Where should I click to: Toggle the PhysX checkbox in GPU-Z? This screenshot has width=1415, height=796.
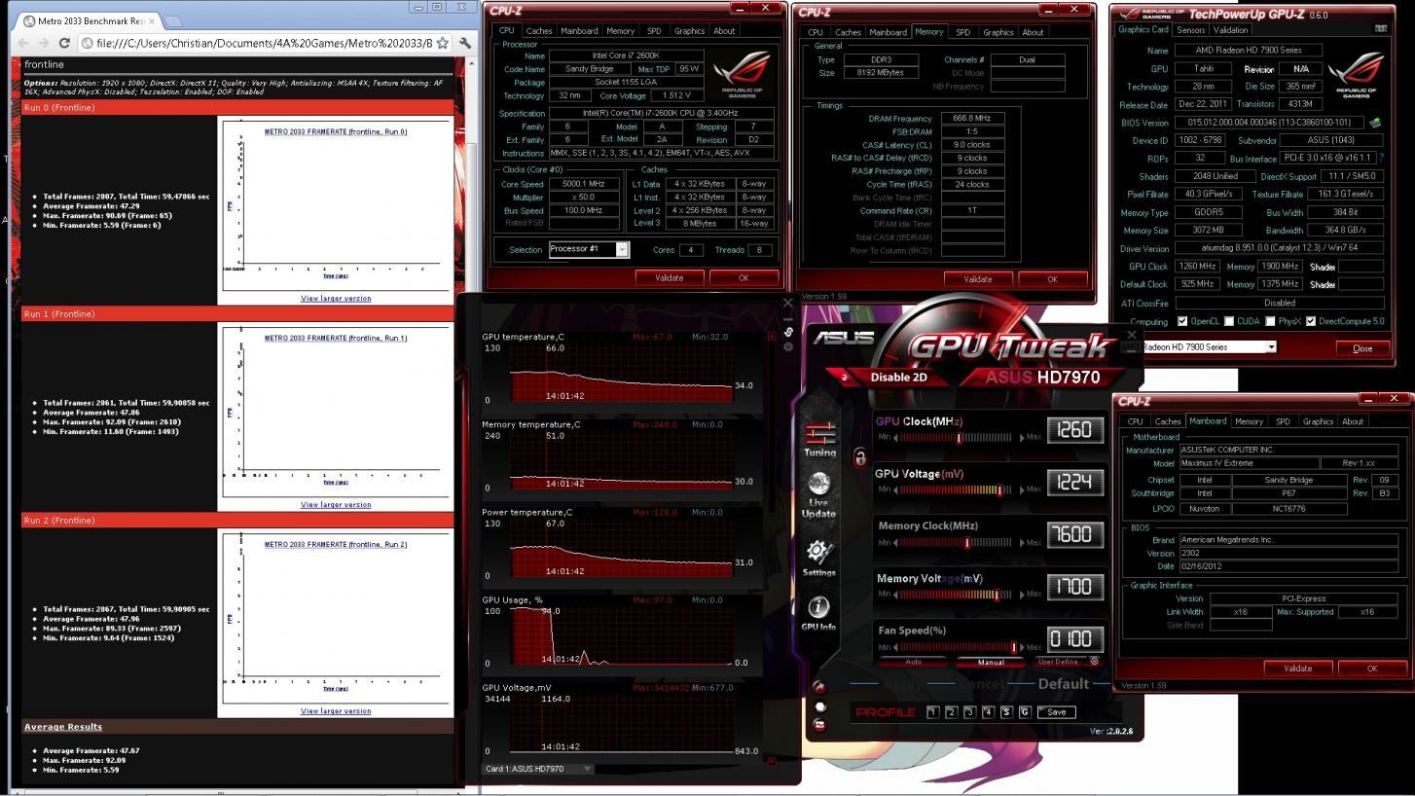tap(1270, 321)
